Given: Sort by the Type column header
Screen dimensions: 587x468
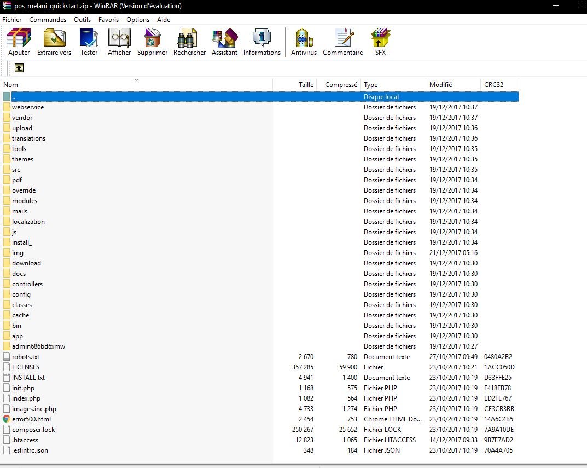Looking at the screenshot, I should [x=393, y=85].
